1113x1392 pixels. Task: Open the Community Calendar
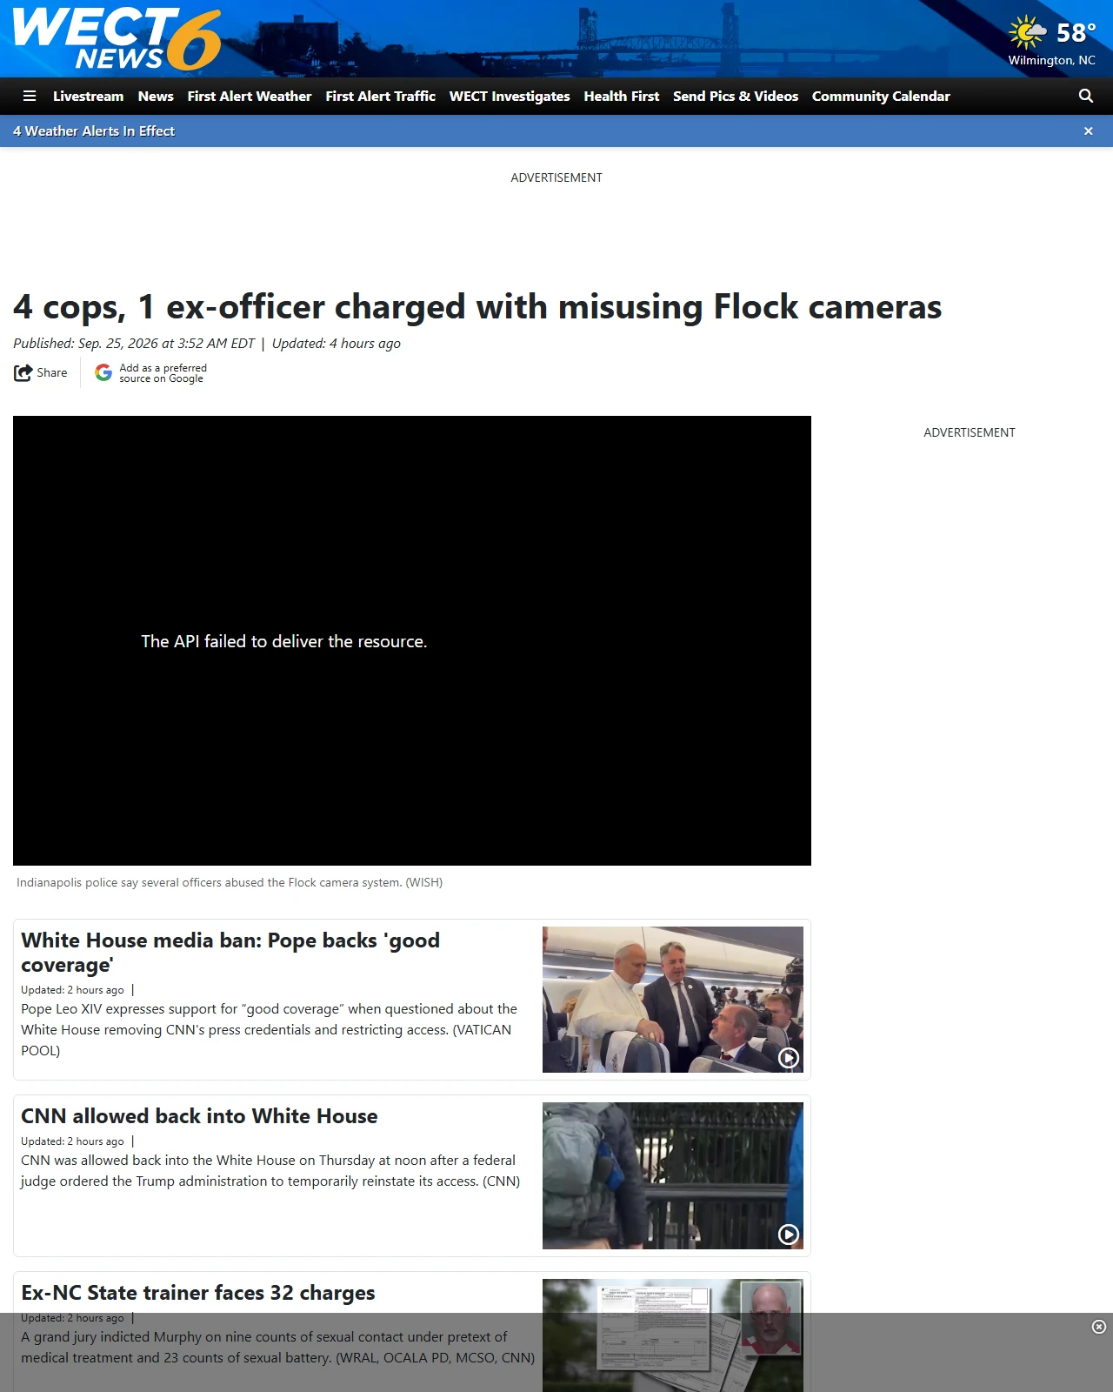(881, 97)
